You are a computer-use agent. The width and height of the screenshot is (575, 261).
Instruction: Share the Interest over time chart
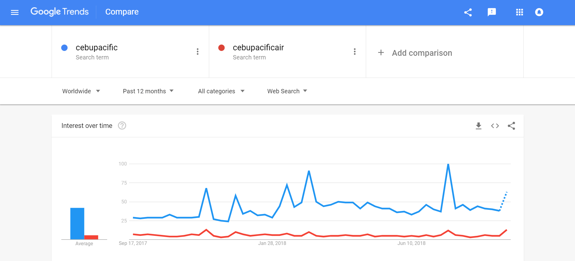[511, 126]
